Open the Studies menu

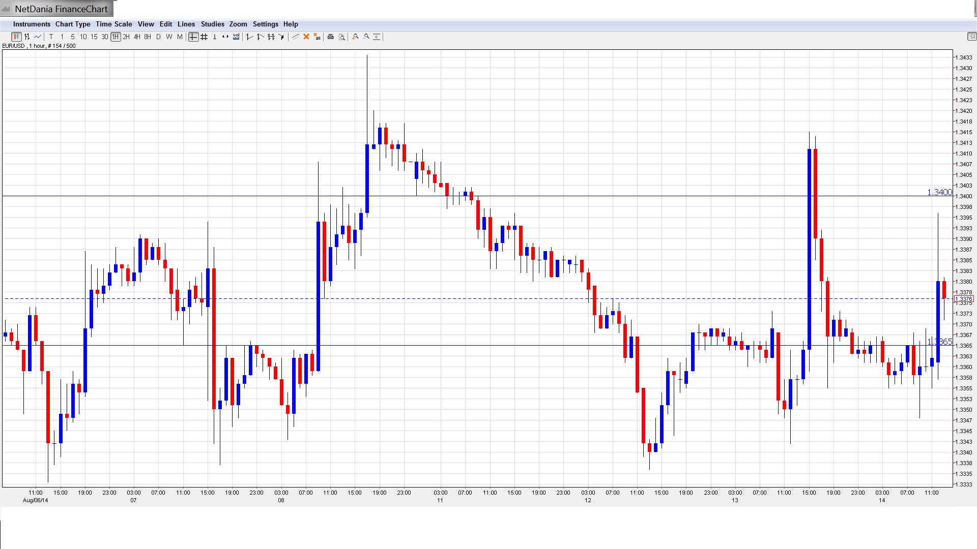(x=213, y=24)
